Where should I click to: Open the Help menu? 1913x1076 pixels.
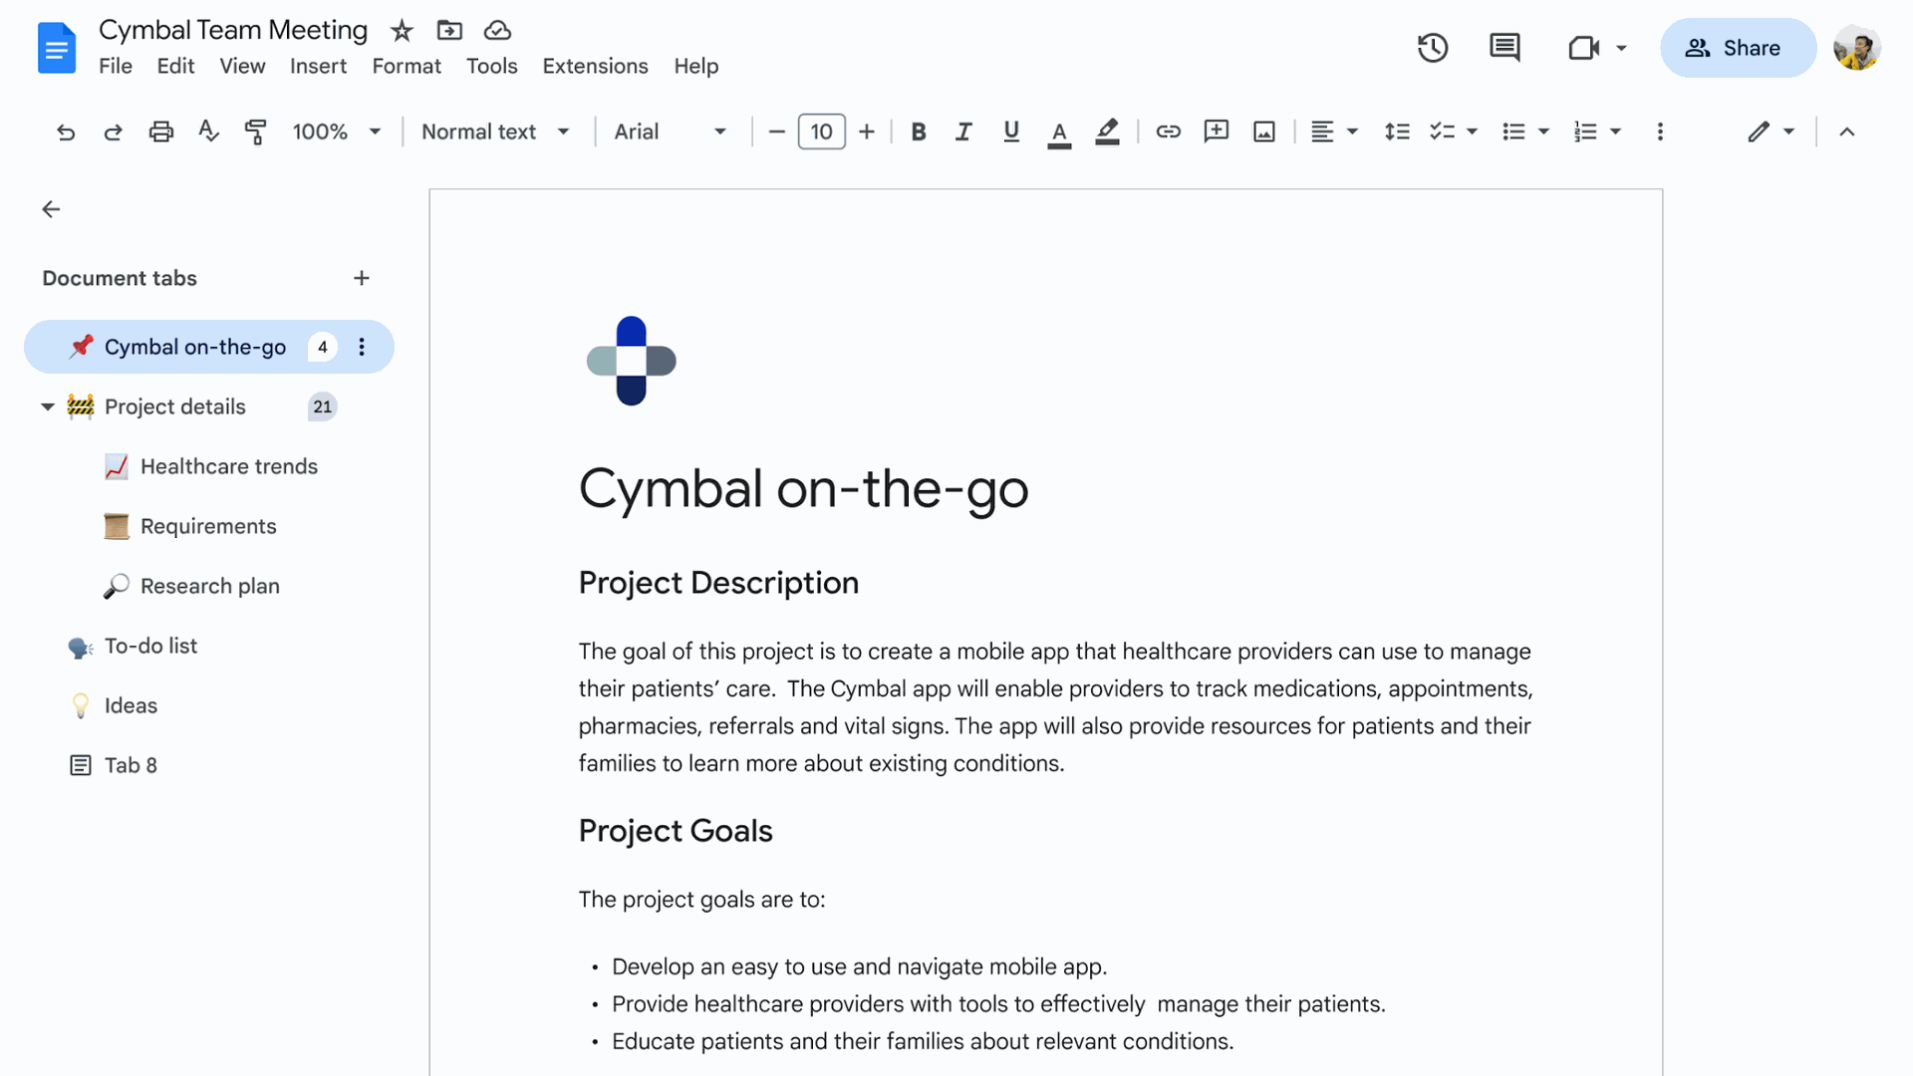tap(696, 66)
